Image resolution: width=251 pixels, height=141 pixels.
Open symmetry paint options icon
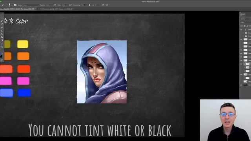pyautogui.click(x=107, y=5)
